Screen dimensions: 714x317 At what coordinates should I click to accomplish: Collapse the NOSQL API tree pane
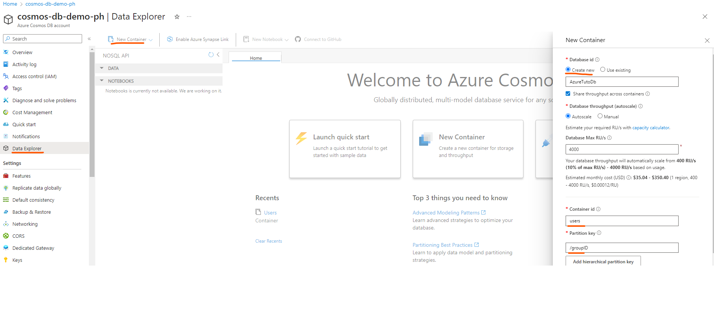point(218,55)
